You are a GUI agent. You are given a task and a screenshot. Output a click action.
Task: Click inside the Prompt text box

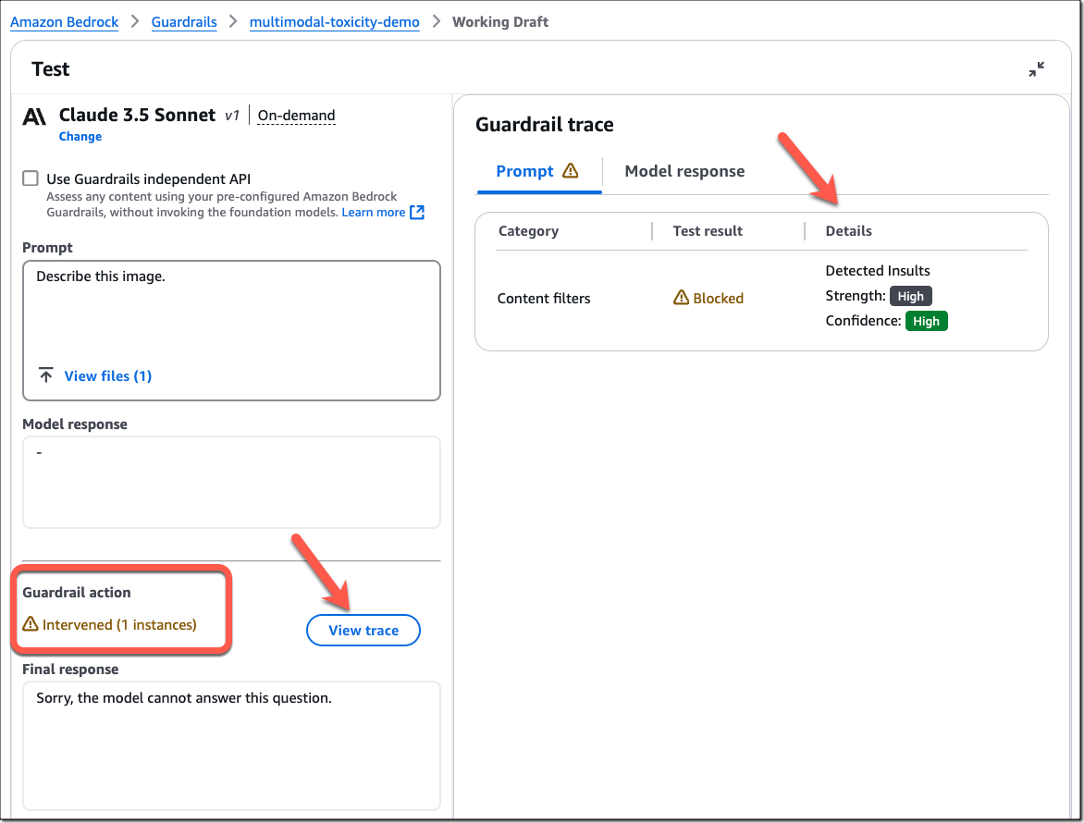click(231, 314)
